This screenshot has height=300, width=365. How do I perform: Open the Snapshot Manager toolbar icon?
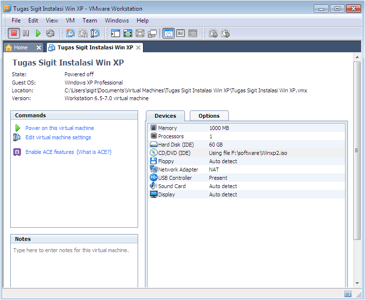[95, 33]
